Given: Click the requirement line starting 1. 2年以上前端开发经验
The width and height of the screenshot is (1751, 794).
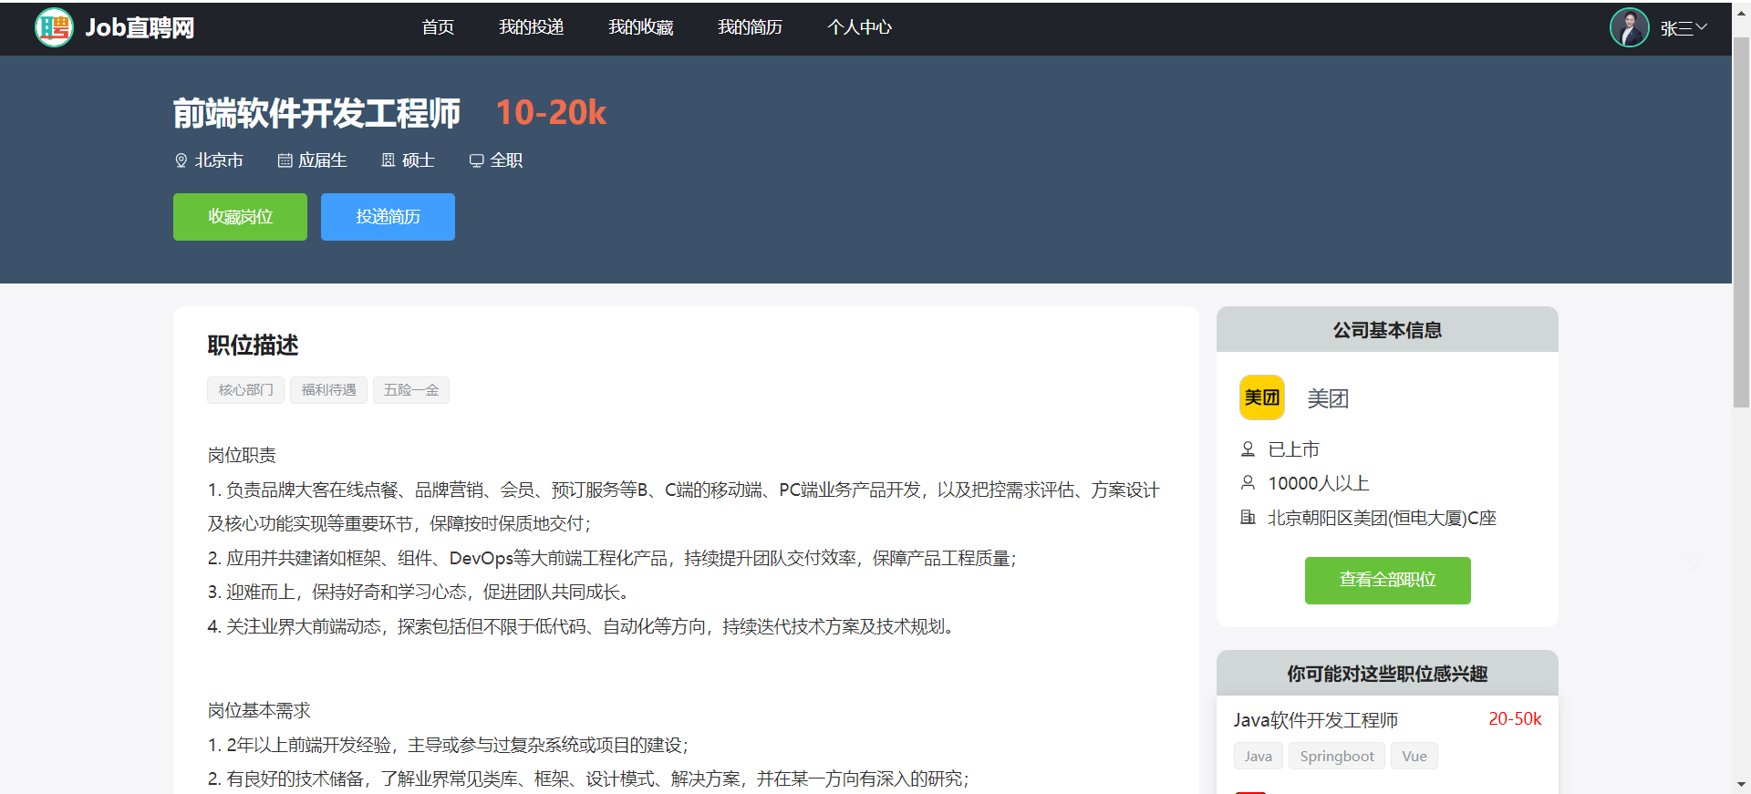Looking at the screenshot, I should [449, 745].
